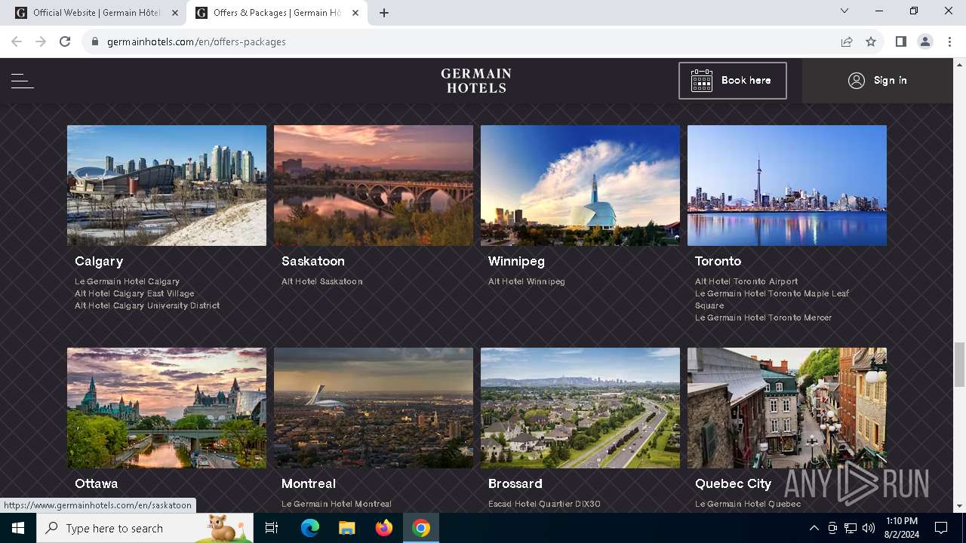Close the Official Website tab
Screen dimensions: 966x543
click(175, 13)
